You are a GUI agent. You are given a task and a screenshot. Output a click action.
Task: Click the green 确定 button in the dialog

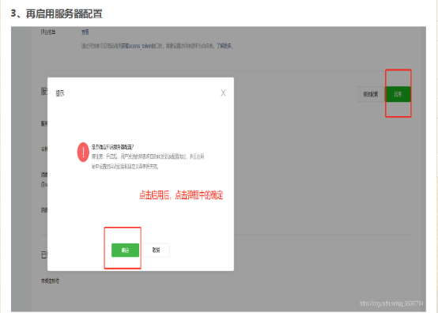125,251
